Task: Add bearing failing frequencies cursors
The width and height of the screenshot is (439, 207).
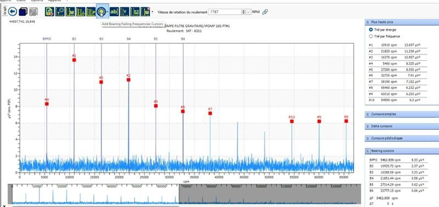Action: point(101,12)
